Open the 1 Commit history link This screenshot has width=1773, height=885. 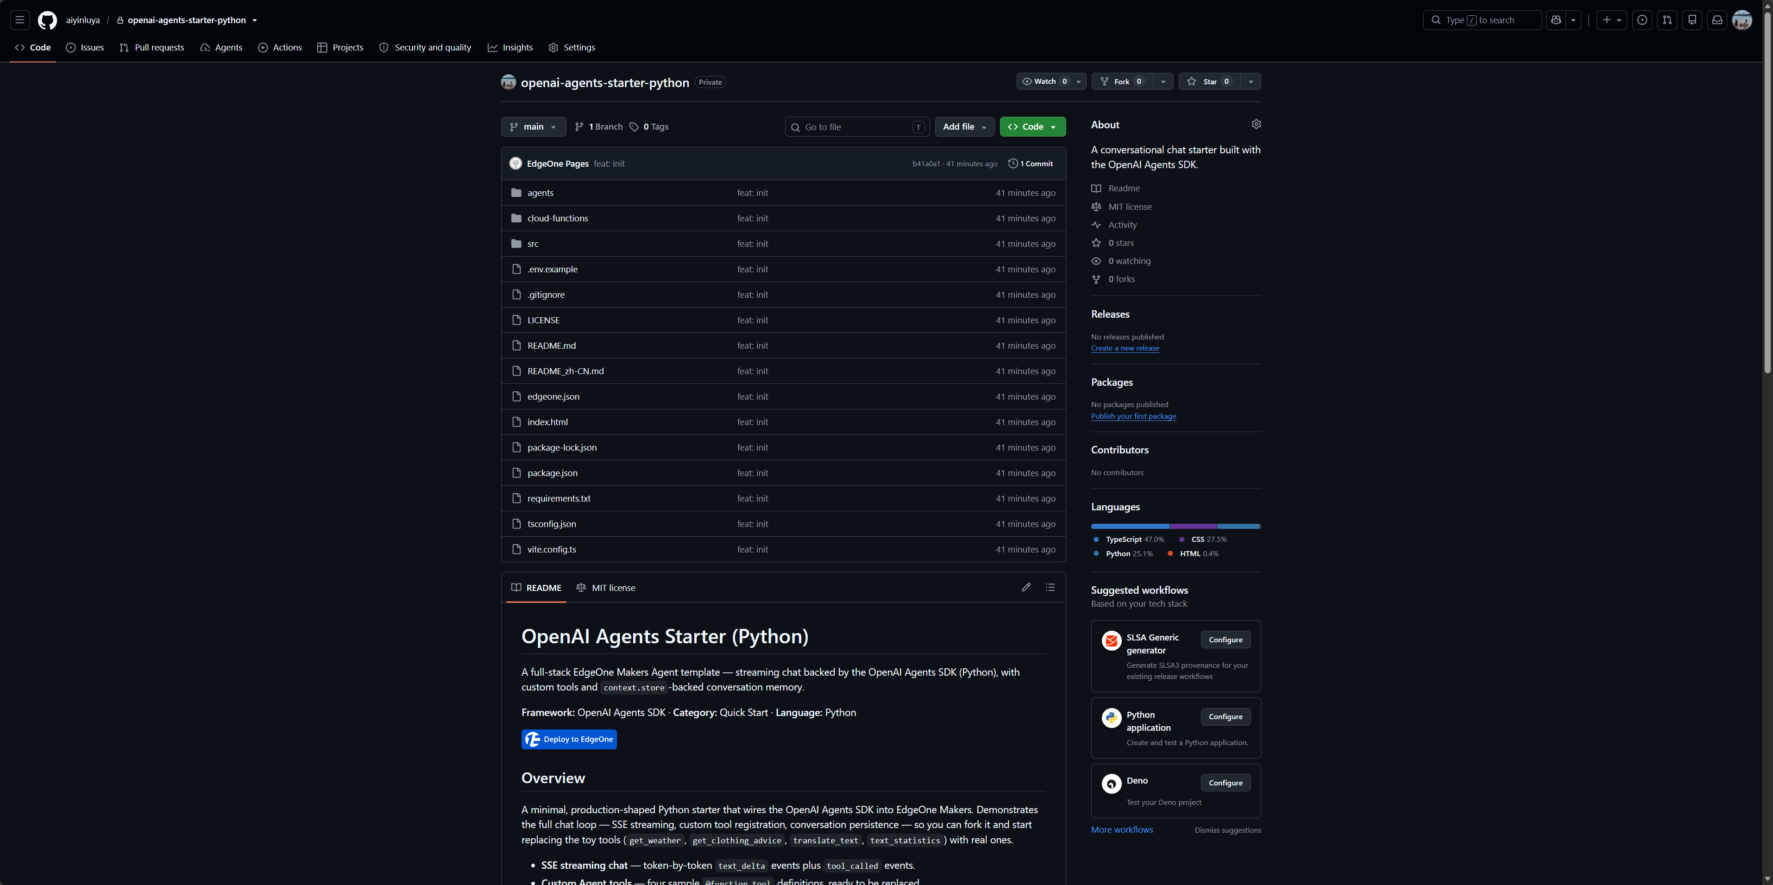click(1031, 164)
